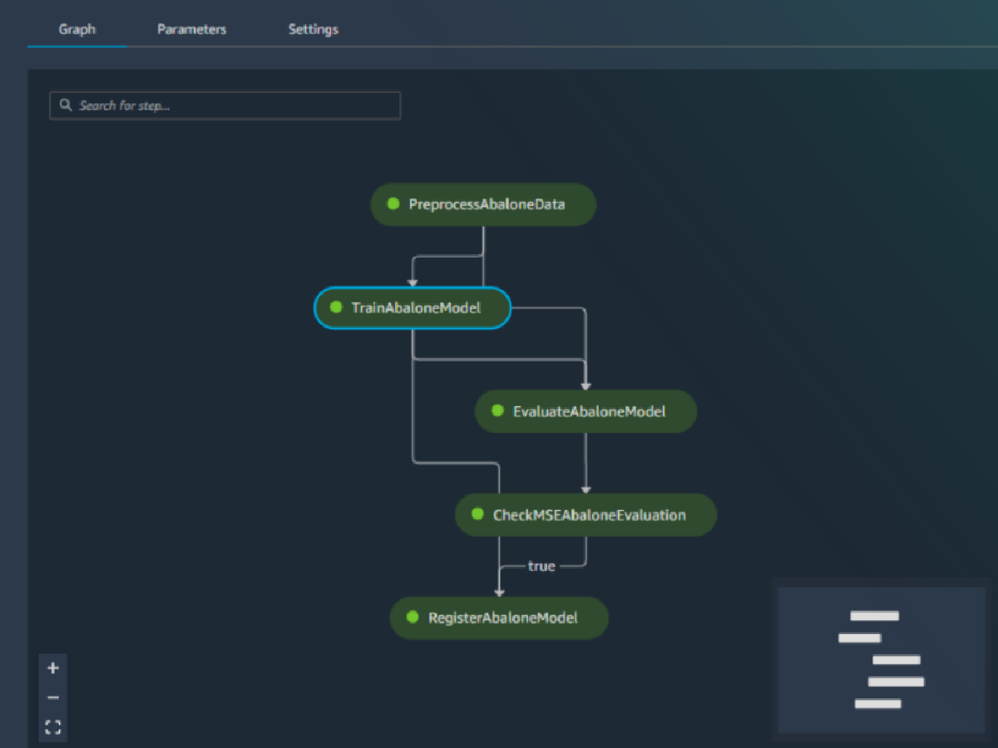Image resolution: width=998 pixels, height=748 pixels.
Task: Click green status dot on RegisterAbaloneModel
Action: coord(413,618)
